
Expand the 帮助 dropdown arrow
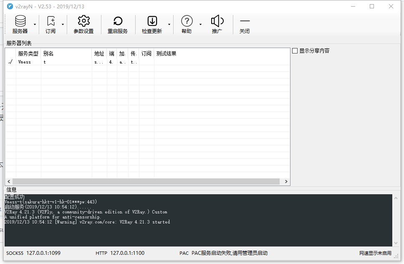[200, 24]
